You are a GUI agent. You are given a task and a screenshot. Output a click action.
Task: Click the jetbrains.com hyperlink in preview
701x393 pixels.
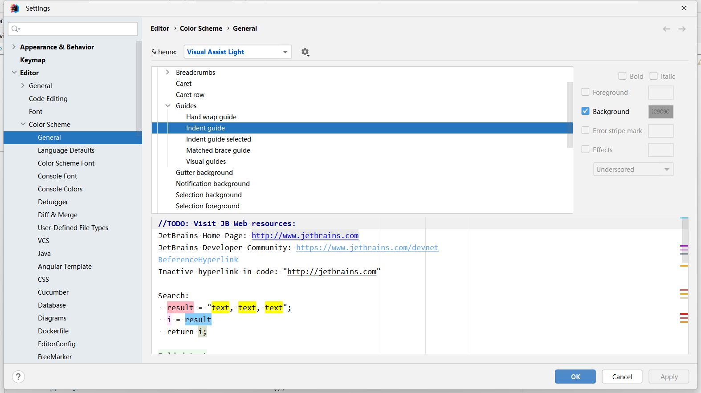coord(305,235)
